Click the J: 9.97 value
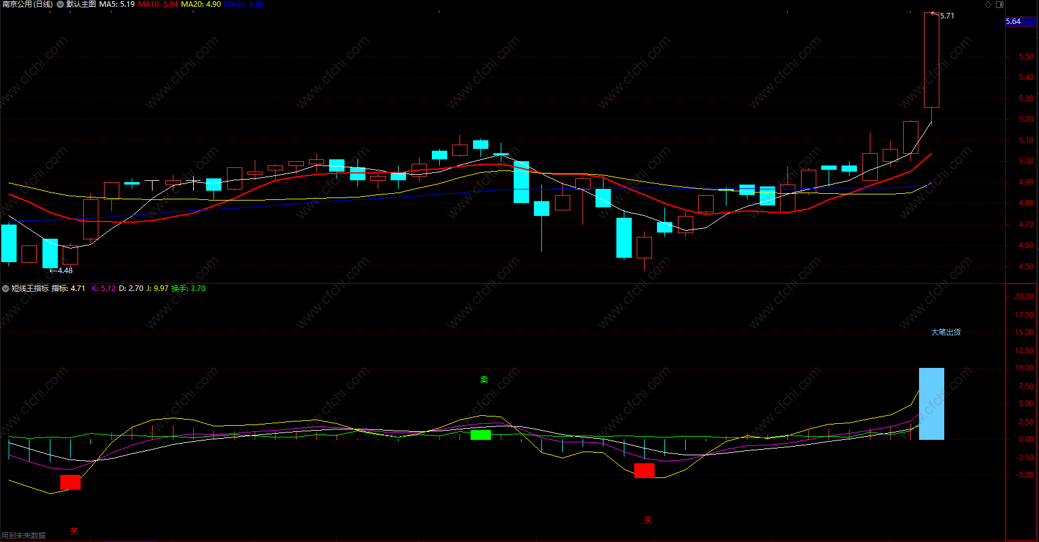1039x542 pixels. click(157, 289)
